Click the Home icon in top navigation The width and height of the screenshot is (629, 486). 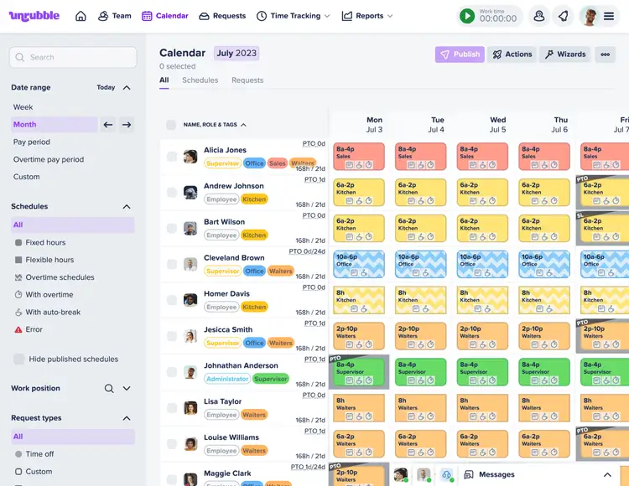(x=81, y=16)
